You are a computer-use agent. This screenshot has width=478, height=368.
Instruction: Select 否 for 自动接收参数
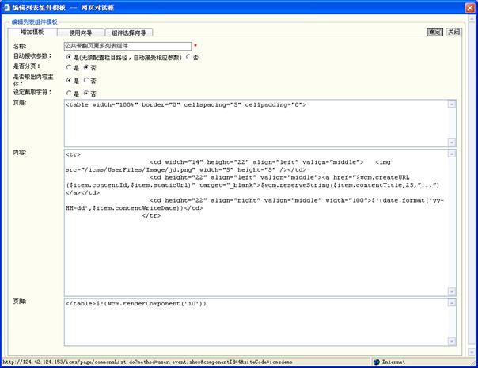pyautogui.click(x=188, y=57)
